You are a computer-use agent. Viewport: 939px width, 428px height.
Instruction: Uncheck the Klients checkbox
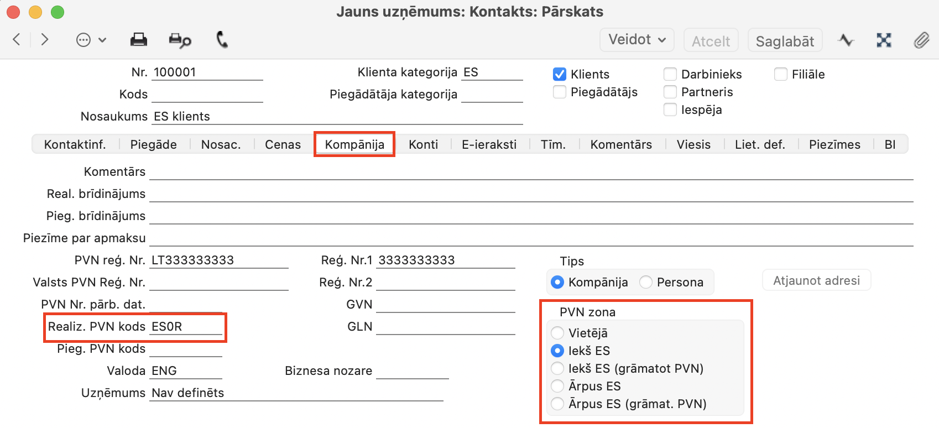click(560, 74)
